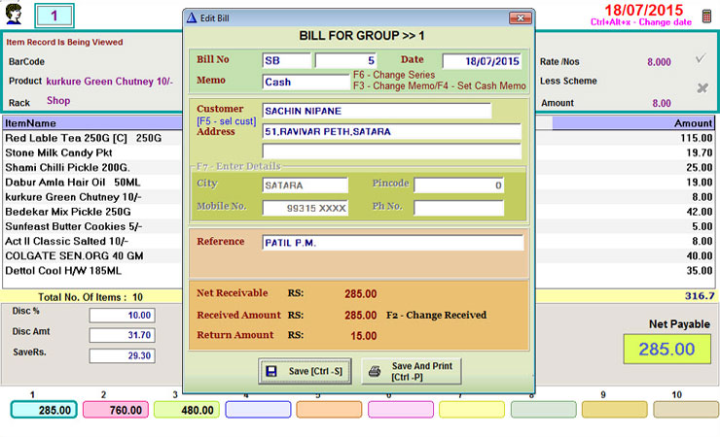720x437 pixels.
Task: Click the user avatar icon
Action: pos(14,14)
